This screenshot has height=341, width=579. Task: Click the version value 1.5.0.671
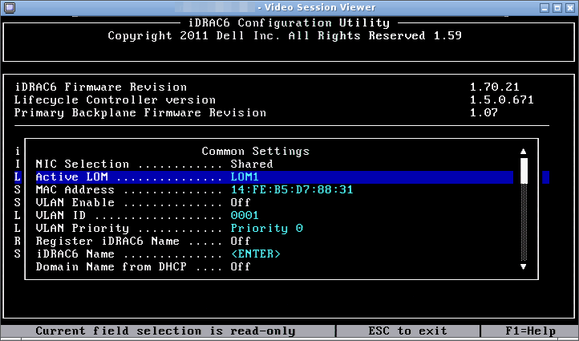pos(501,100)
